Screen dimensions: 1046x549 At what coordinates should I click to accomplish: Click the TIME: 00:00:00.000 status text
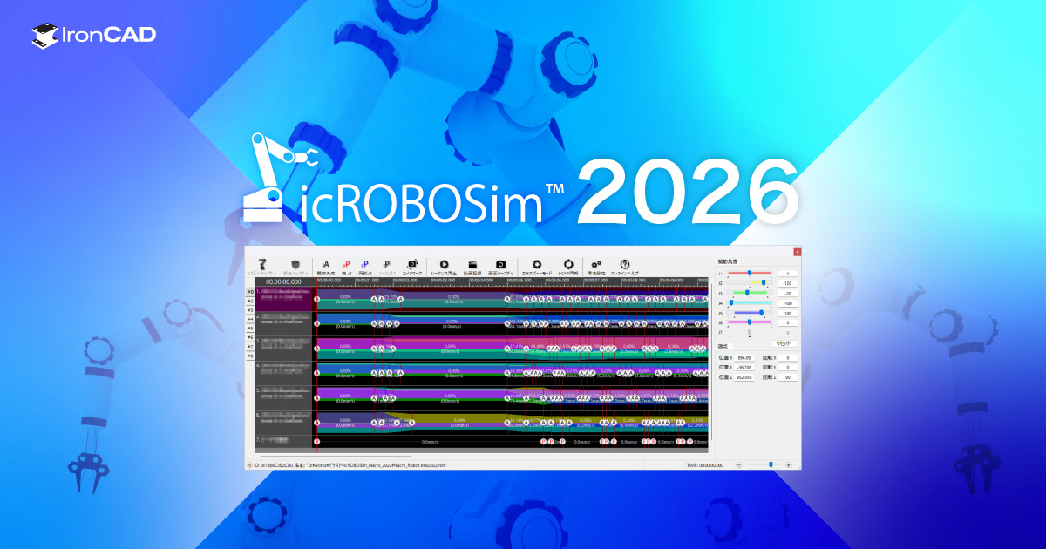[x=705, y=465]
